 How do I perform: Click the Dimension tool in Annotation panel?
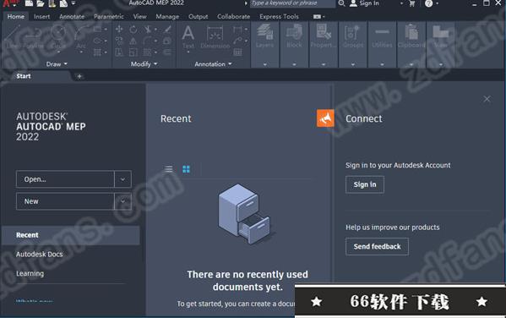[215, 37]
